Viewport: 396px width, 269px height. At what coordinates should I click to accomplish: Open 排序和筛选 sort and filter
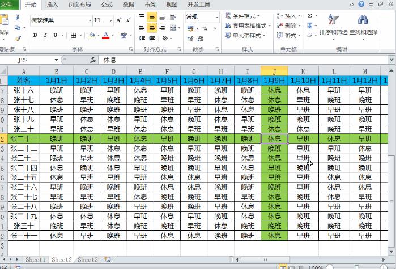[x=333, y=27]
